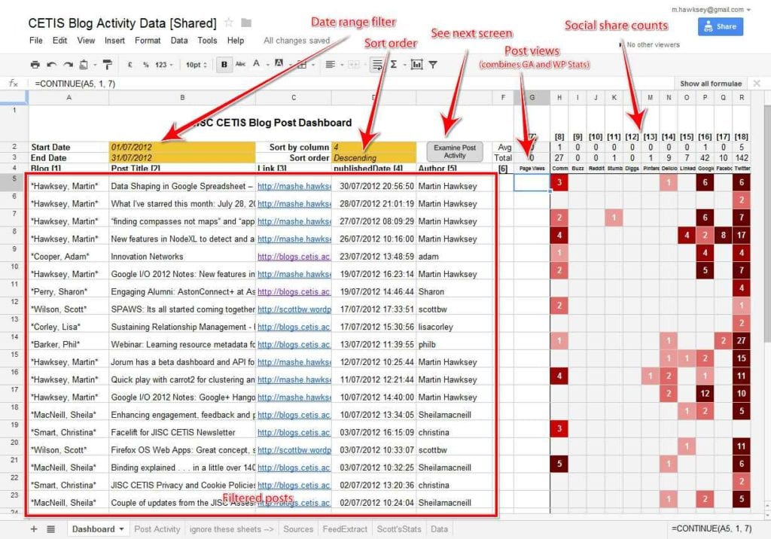
Task: Select column G header
Action: point(532,97)
